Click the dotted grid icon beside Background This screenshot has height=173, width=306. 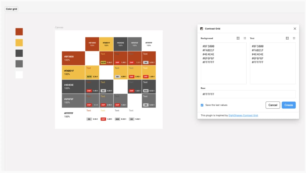click(x=245, y=38)
